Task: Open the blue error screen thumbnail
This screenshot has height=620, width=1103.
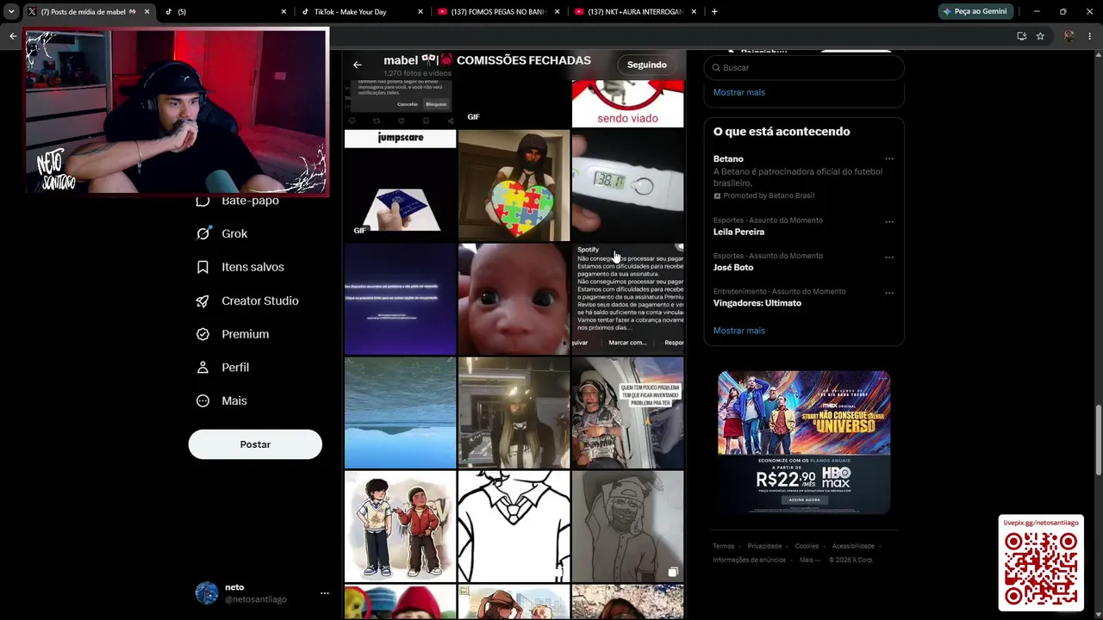Action: point(401,299)
